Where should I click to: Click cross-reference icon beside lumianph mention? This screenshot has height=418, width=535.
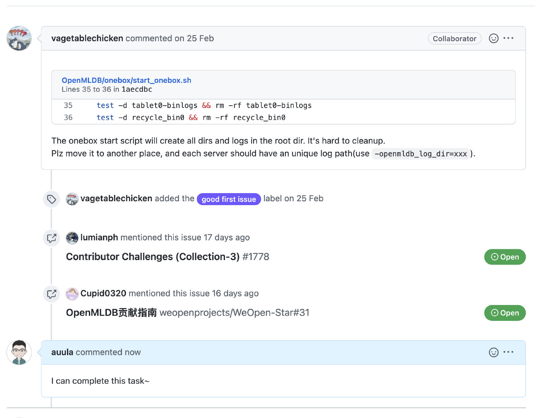[51, 238]
